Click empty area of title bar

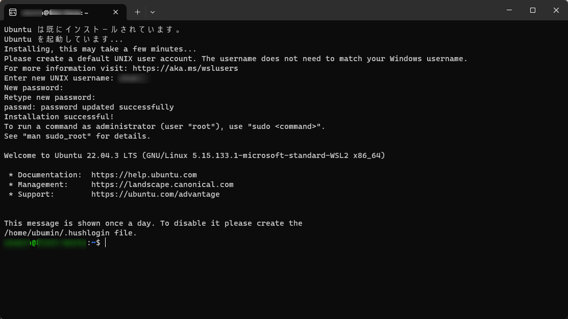tap(326, 10)
